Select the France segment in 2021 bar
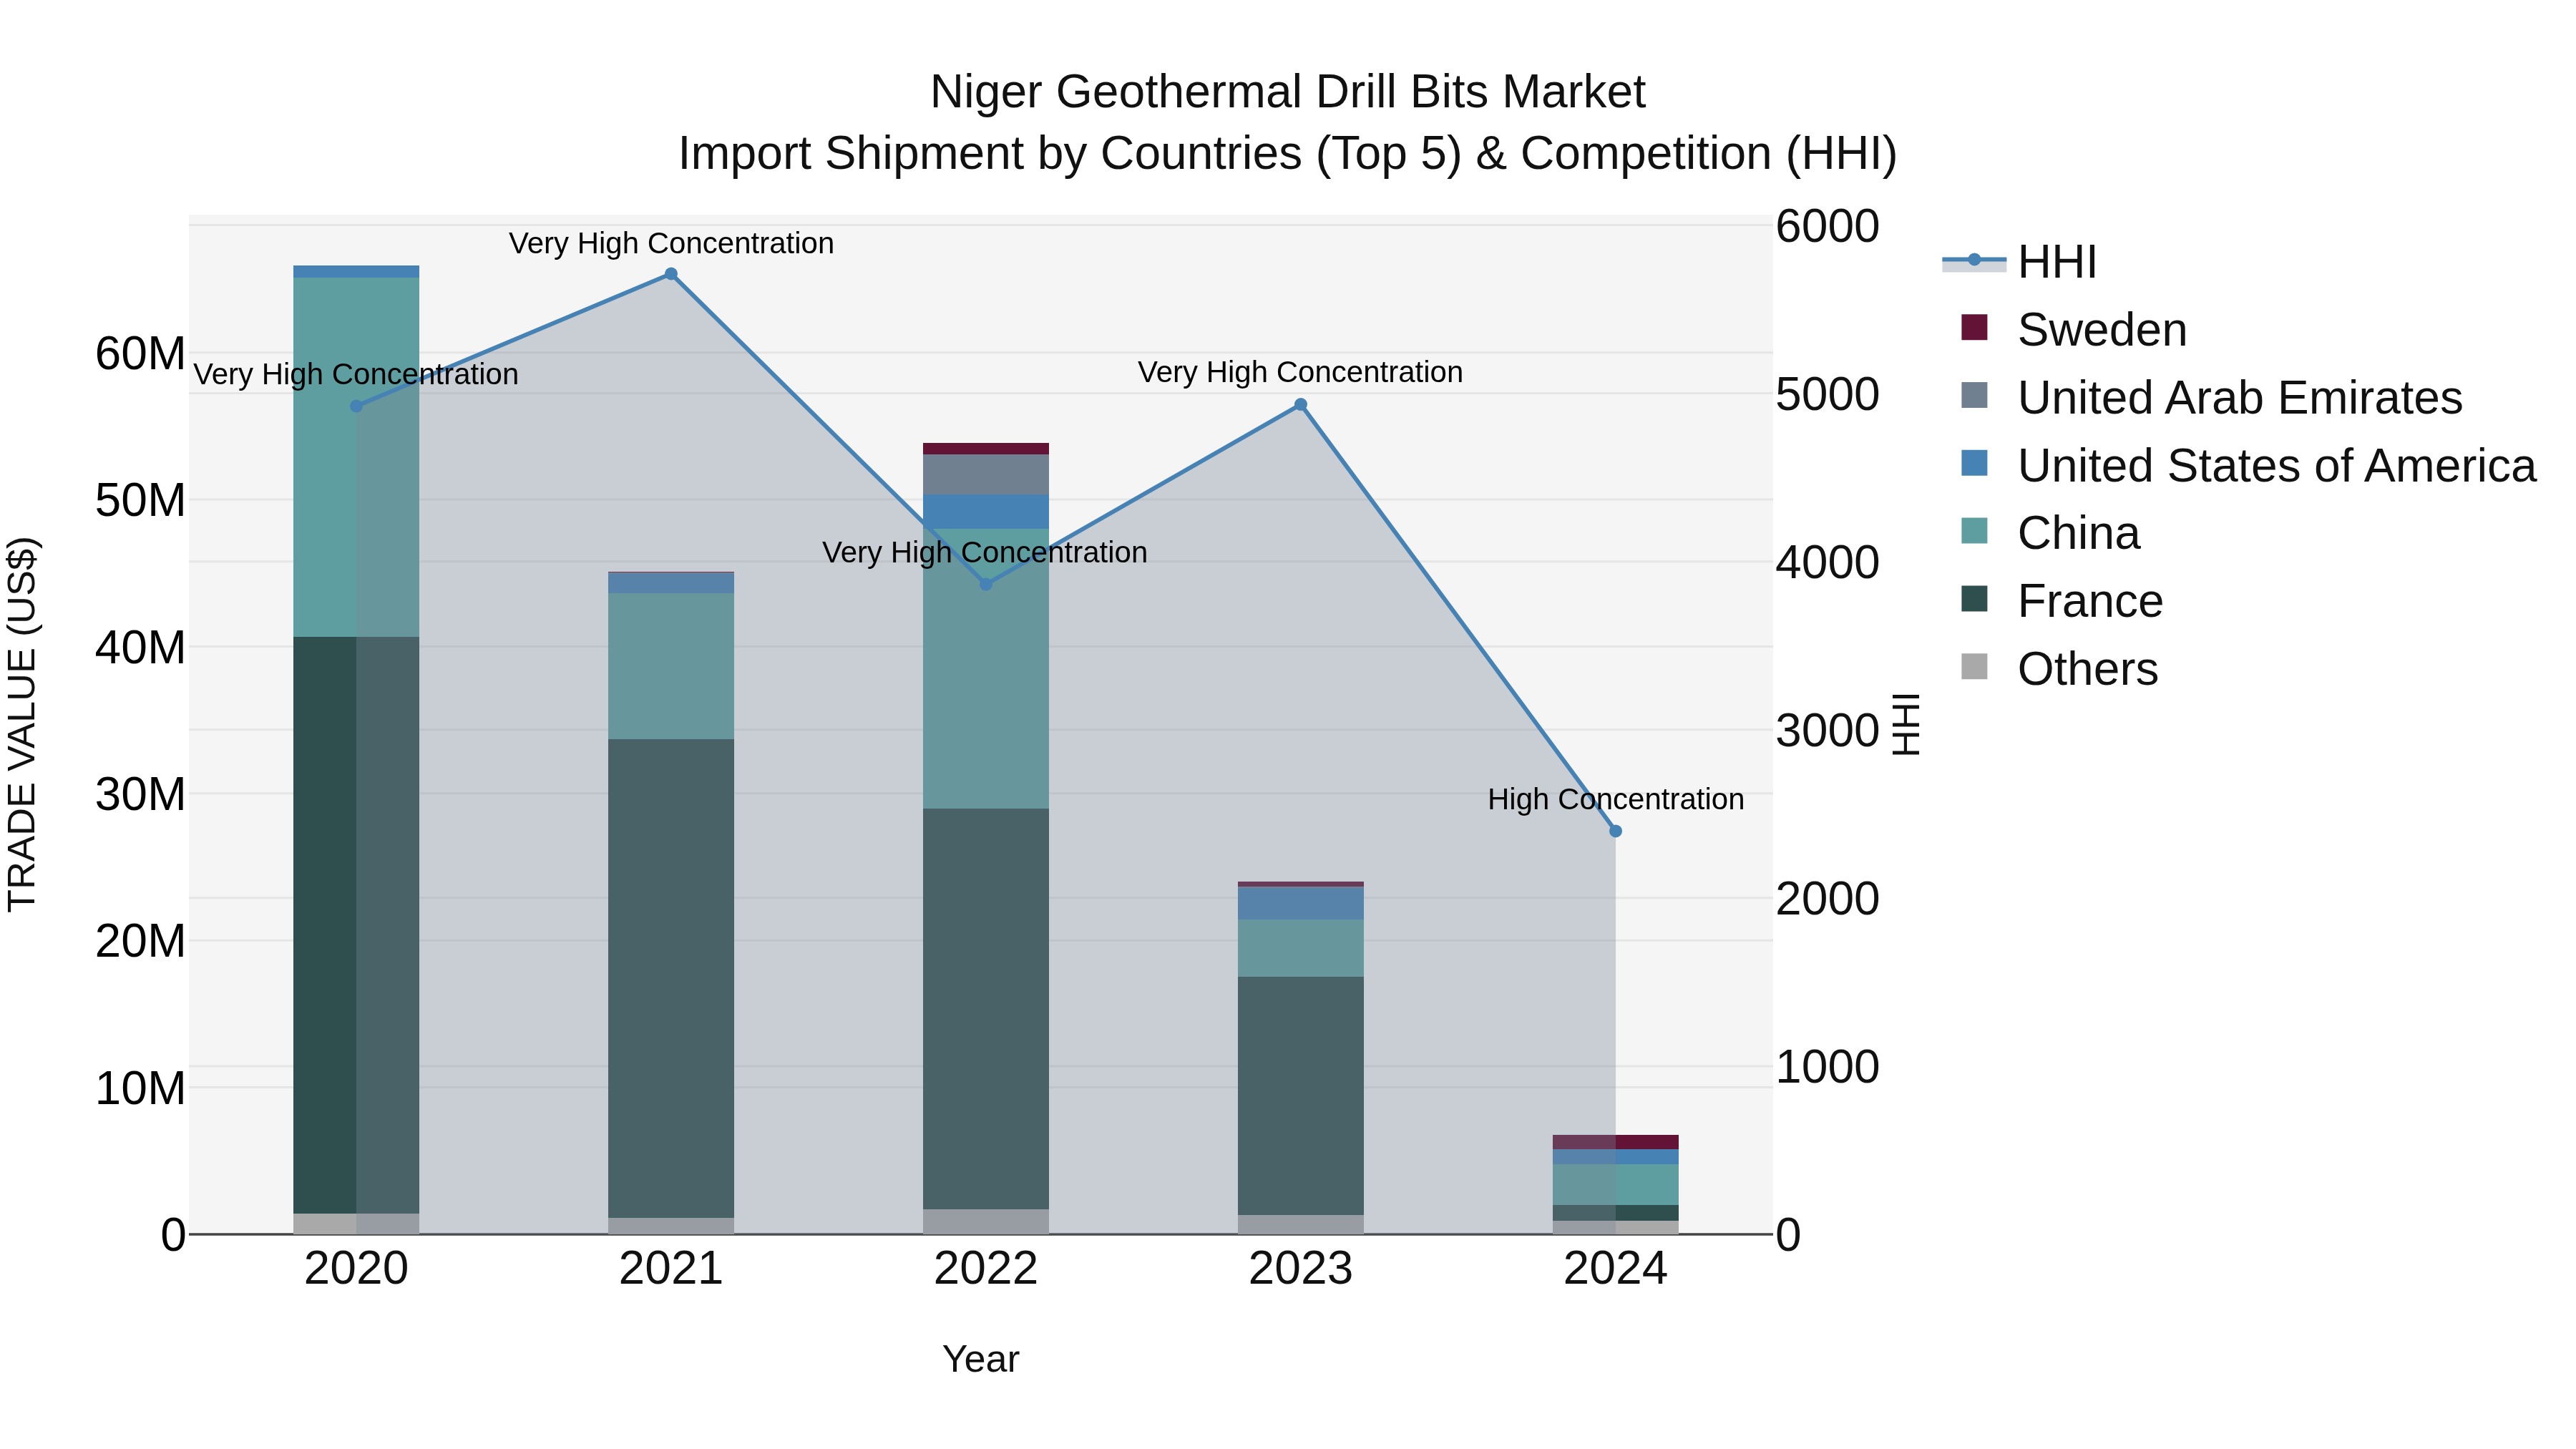 pos(671,979)
